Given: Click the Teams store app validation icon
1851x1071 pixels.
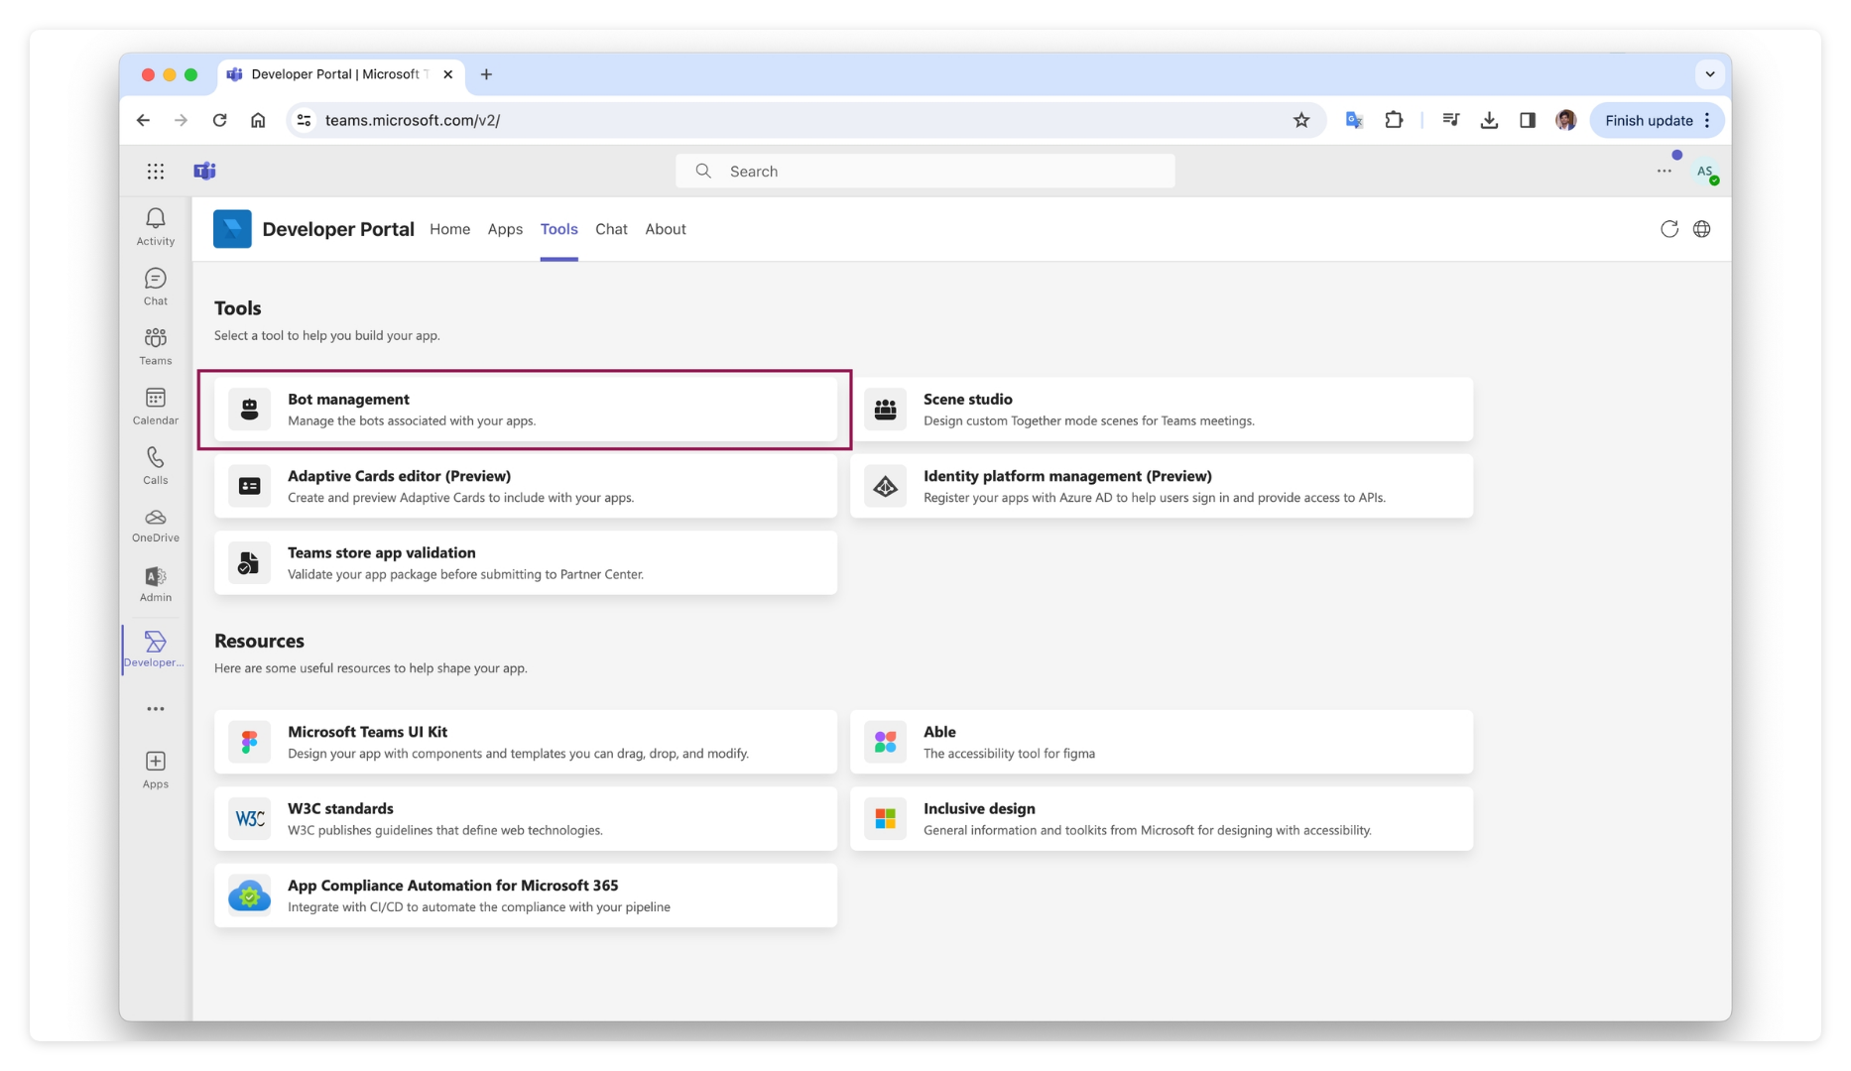Looking at the screenshot, I should [x=249, y=562].
